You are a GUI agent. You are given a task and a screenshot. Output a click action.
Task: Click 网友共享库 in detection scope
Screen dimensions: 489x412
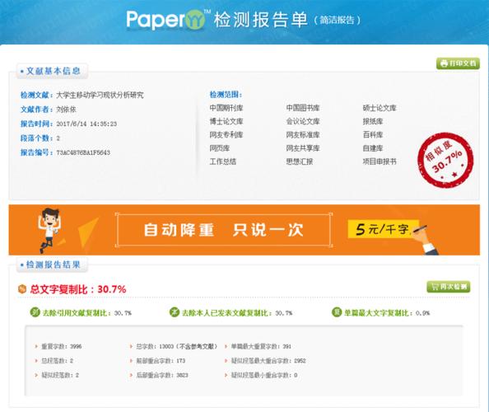(x=303, y=148)
